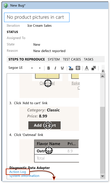This screenshot has width=111, height=184.
Task: Switch to the TASKS tab
Action: pos(89,59)
